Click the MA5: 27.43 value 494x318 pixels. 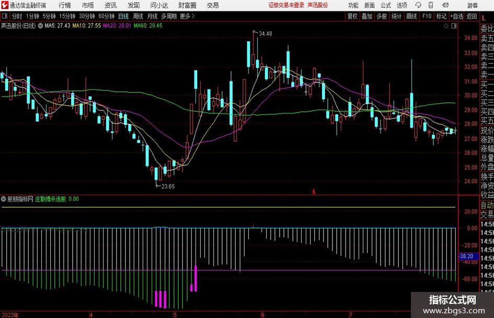(58, 26)
